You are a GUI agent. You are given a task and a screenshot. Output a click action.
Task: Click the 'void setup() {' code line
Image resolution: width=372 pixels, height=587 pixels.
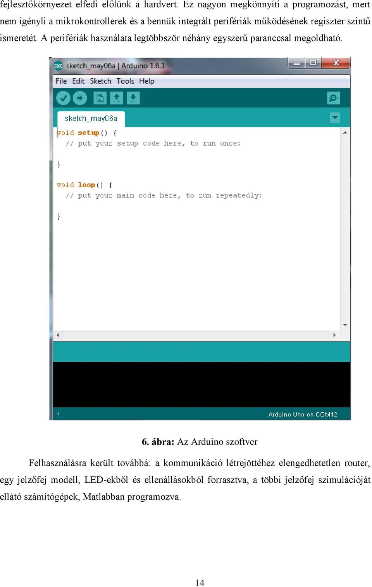(86, 133)
